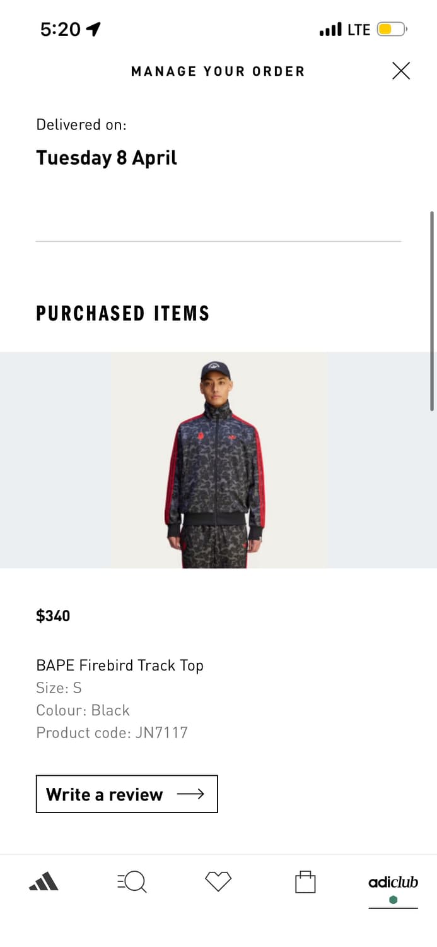Tap the Manage Your Order header title
Viewport: 437px width, 947px height.
(x=218, y=71)
